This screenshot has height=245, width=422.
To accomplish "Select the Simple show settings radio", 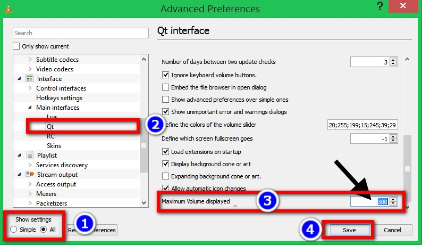I will click(x=14, y=230).
